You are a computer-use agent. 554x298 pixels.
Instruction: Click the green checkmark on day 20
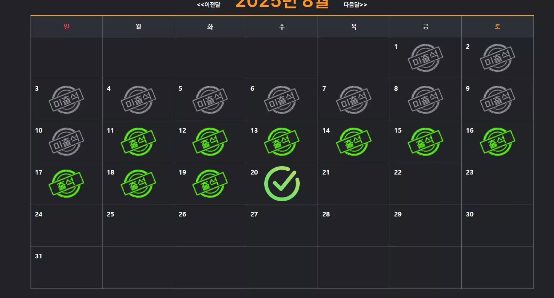282,184
